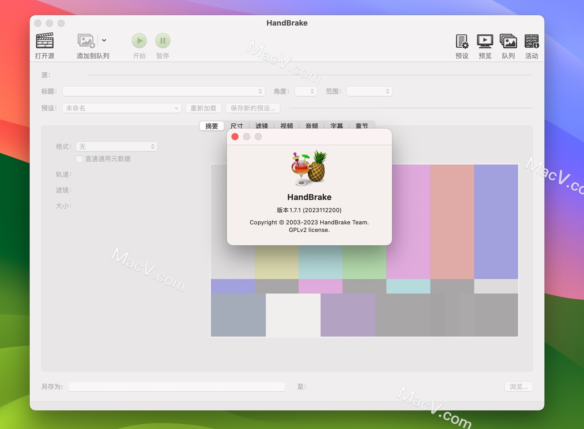Click the Copyright HandBrake Team text
Image resolution: width=584 pixels, height=429 pixels.
pos(309,222)
